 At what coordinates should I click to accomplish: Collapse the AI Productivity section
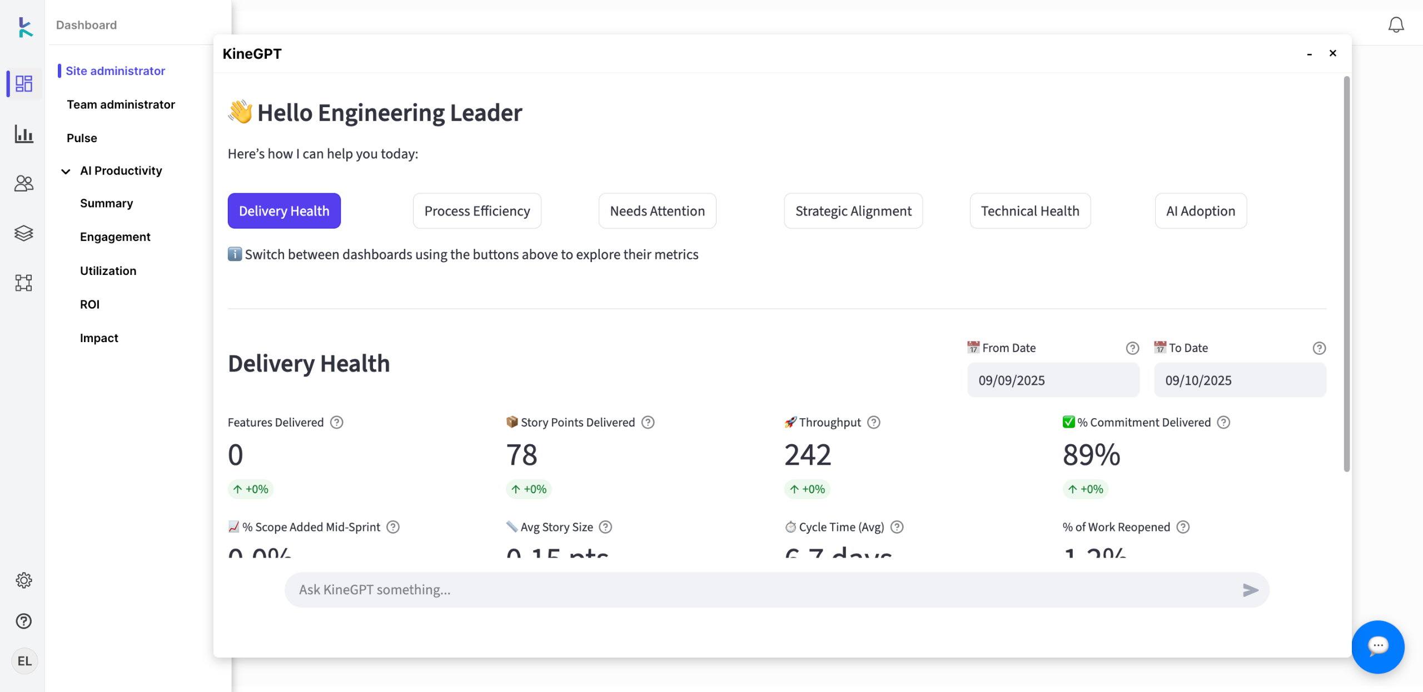tap(66, 171)
